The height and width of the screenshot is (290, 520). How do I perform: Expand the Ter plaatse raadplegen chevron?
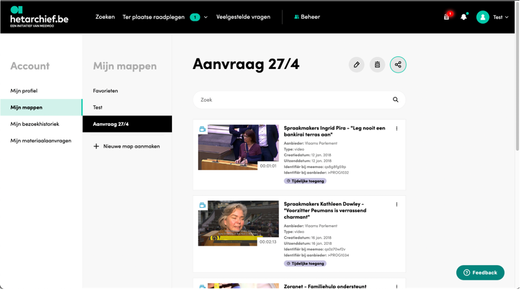point(206,17)
